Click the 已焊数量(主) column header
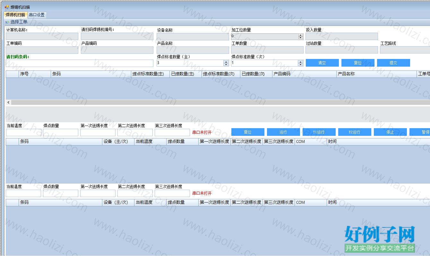430x256 pixels. click(x=185, y=74)
